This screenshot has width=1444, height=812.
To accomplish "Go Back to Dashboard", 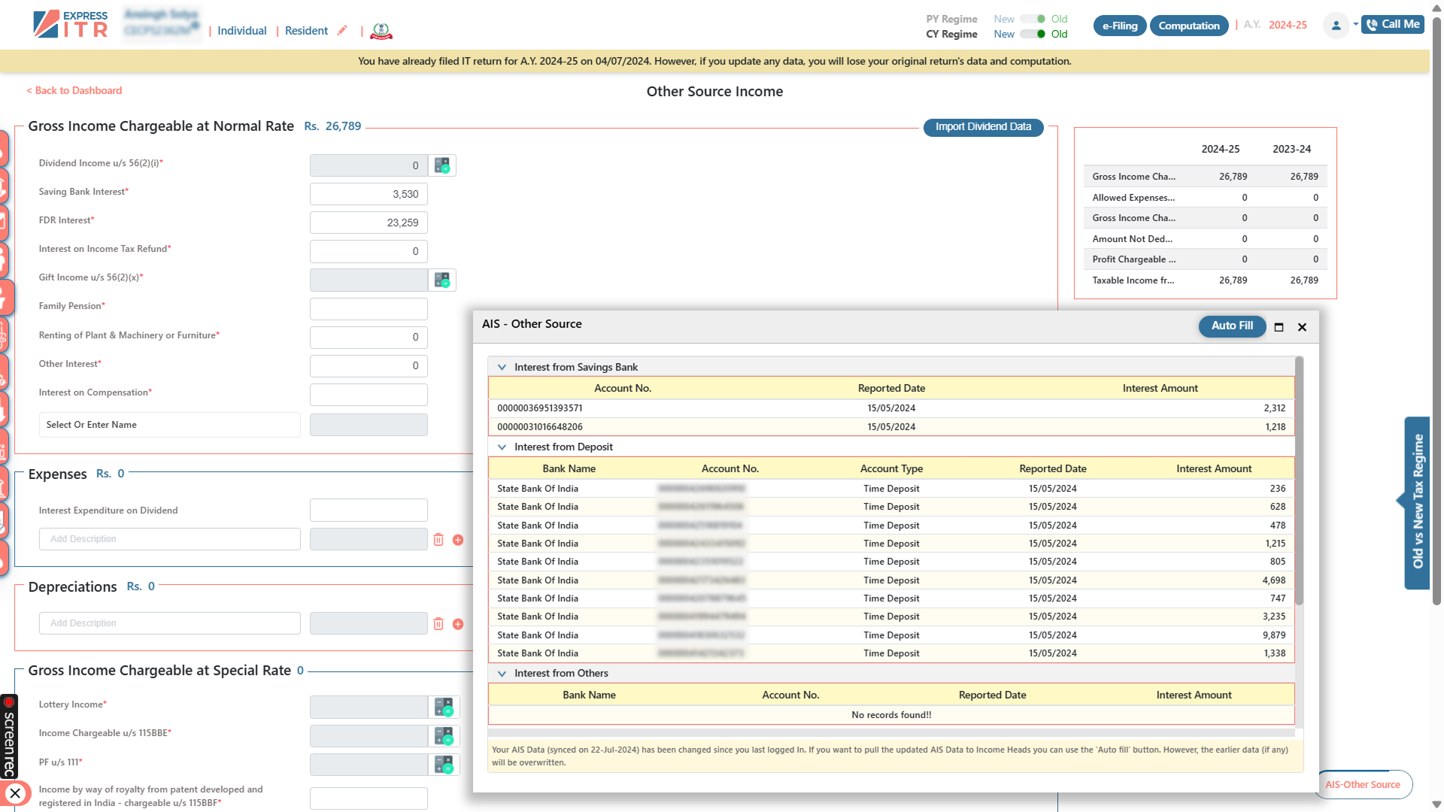I will tap(74, 90).
